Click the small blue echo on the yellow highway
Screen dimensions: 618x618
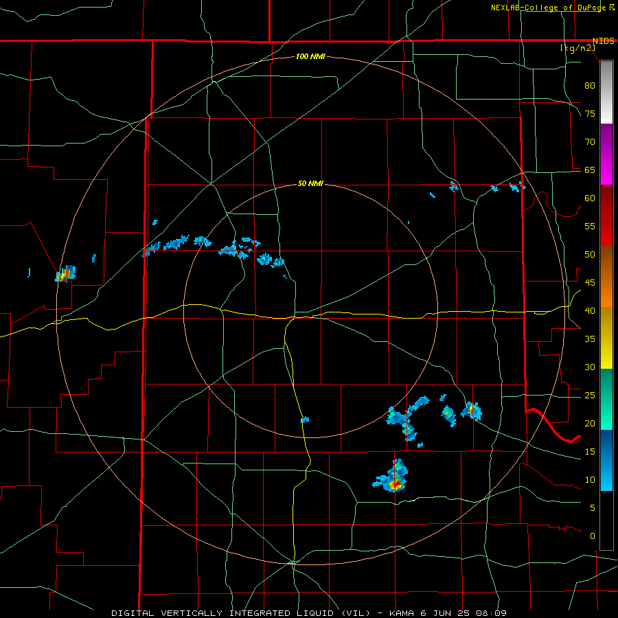pyautogui.click(x=305, y=420)
